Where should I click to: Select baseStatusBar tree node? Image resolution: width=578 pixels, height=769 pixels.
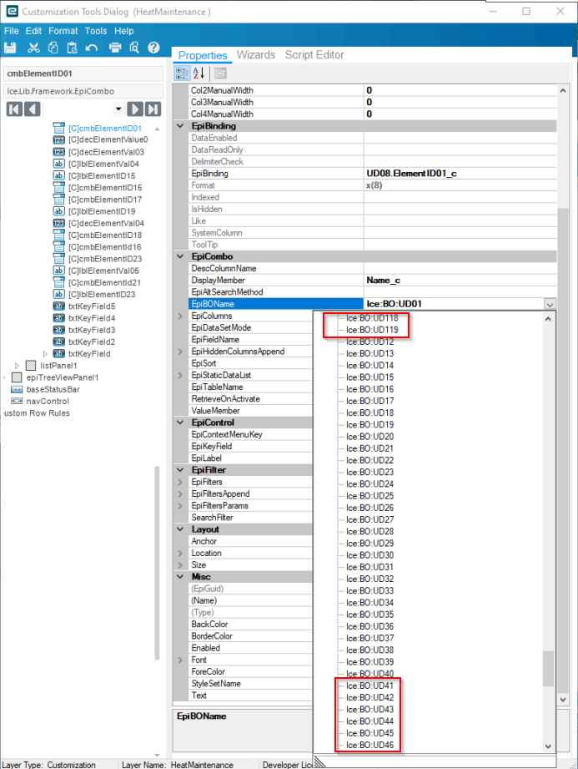[x=53, y=389]
